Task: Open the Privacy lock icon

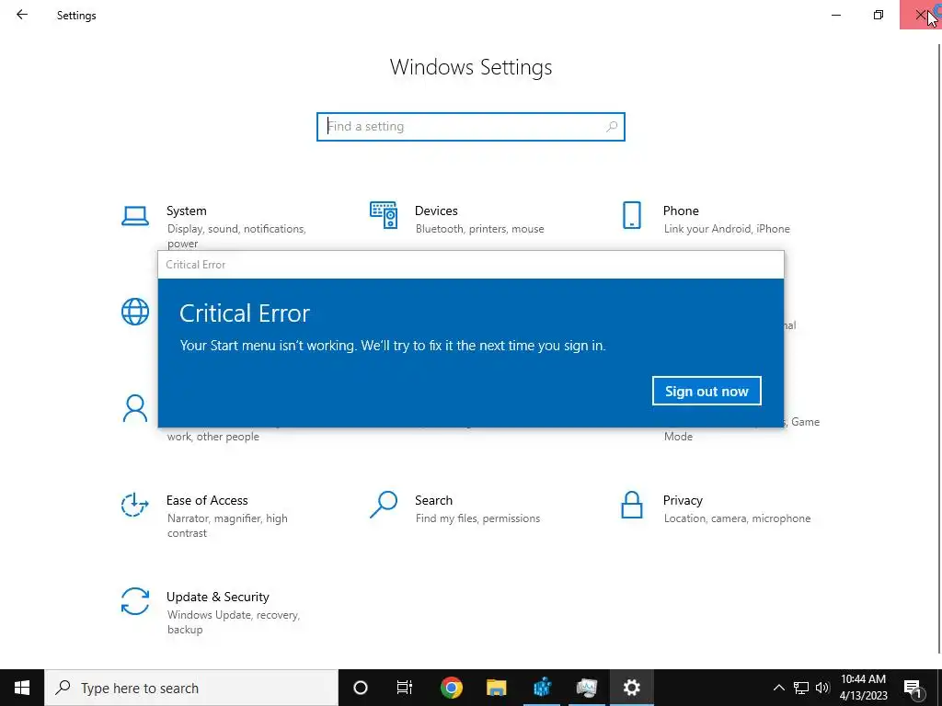Action: pos(631,505)
